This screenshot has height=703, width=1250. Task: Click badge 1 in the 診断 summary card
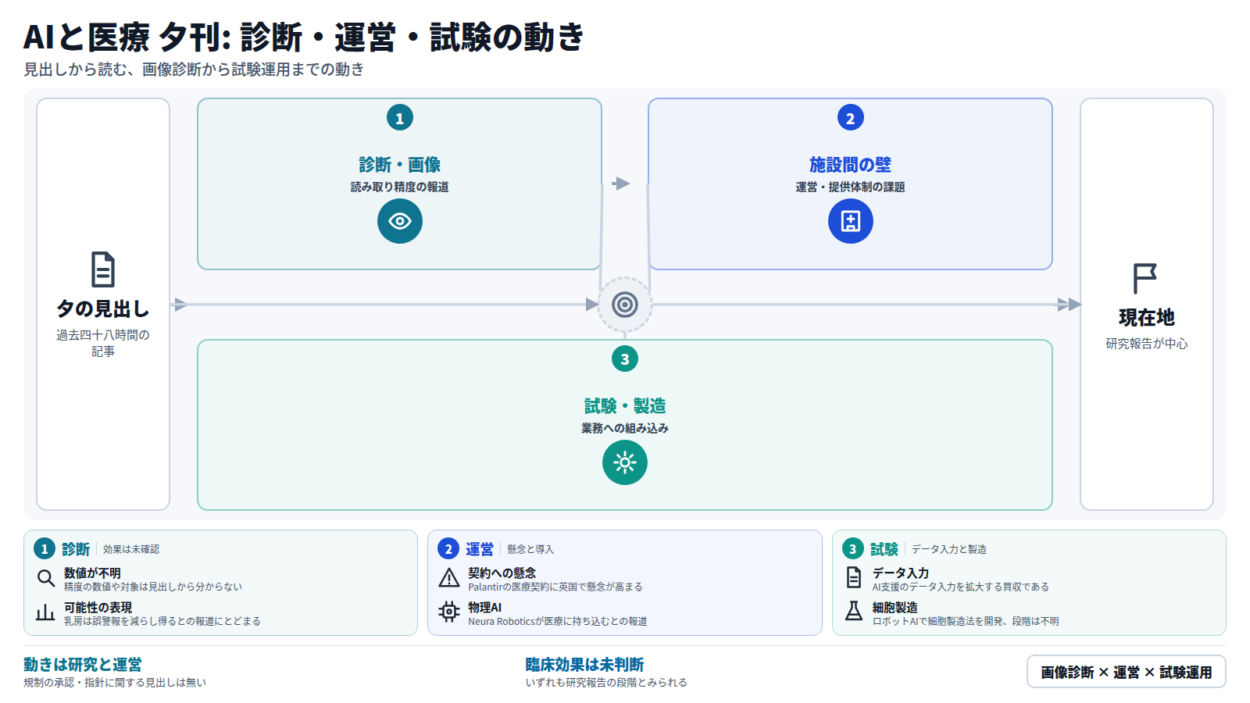[45, 549]
